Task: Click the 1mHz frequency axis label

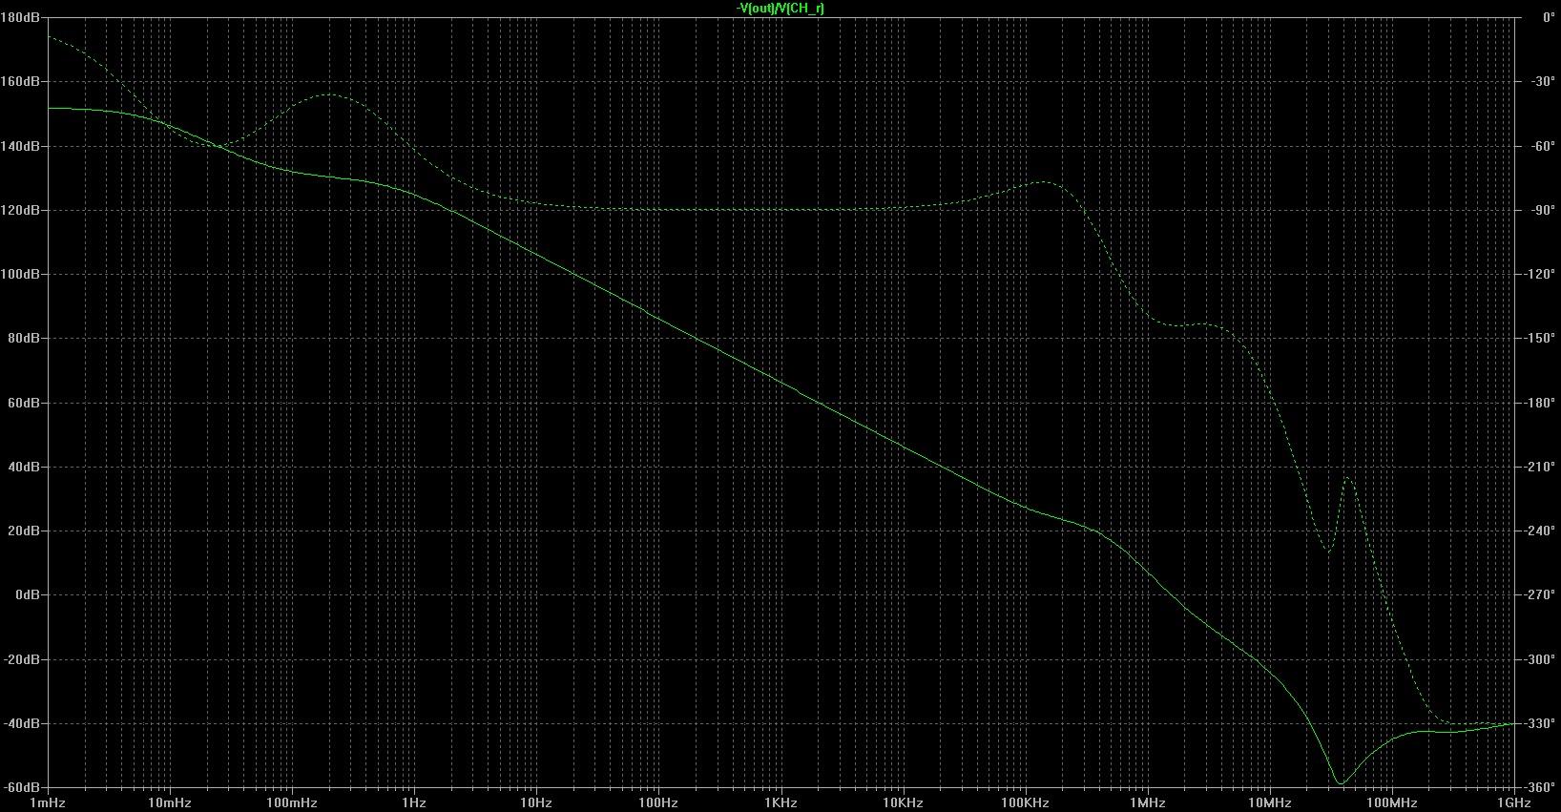Action: pyautogui.click(x=49, y=803)
